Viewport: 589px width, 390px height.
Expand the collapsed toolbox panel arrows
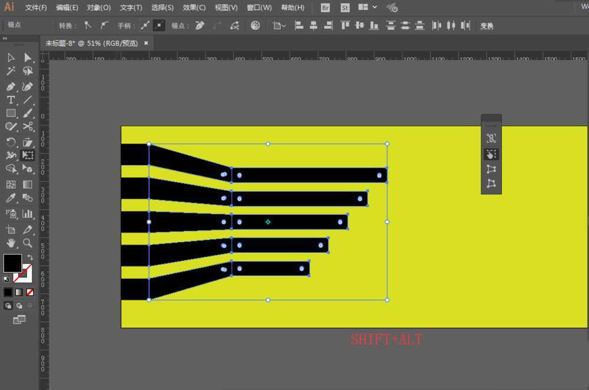[5, 39]
